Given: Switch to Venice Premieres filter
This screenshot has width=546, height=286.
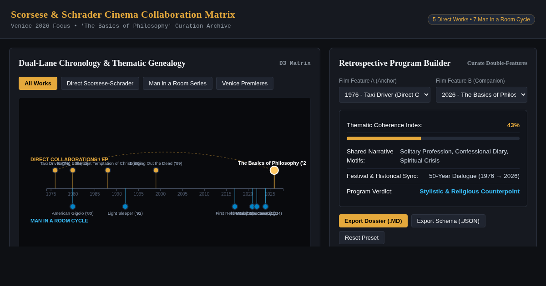Looking at the screenshot, I should [x=245, y=83].
